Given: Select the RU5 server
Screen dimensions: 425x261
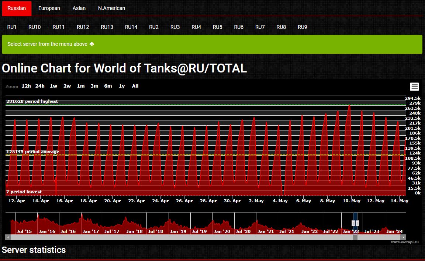Looking at the screenshot, I should pyautogui.click(x=218, y=27).
